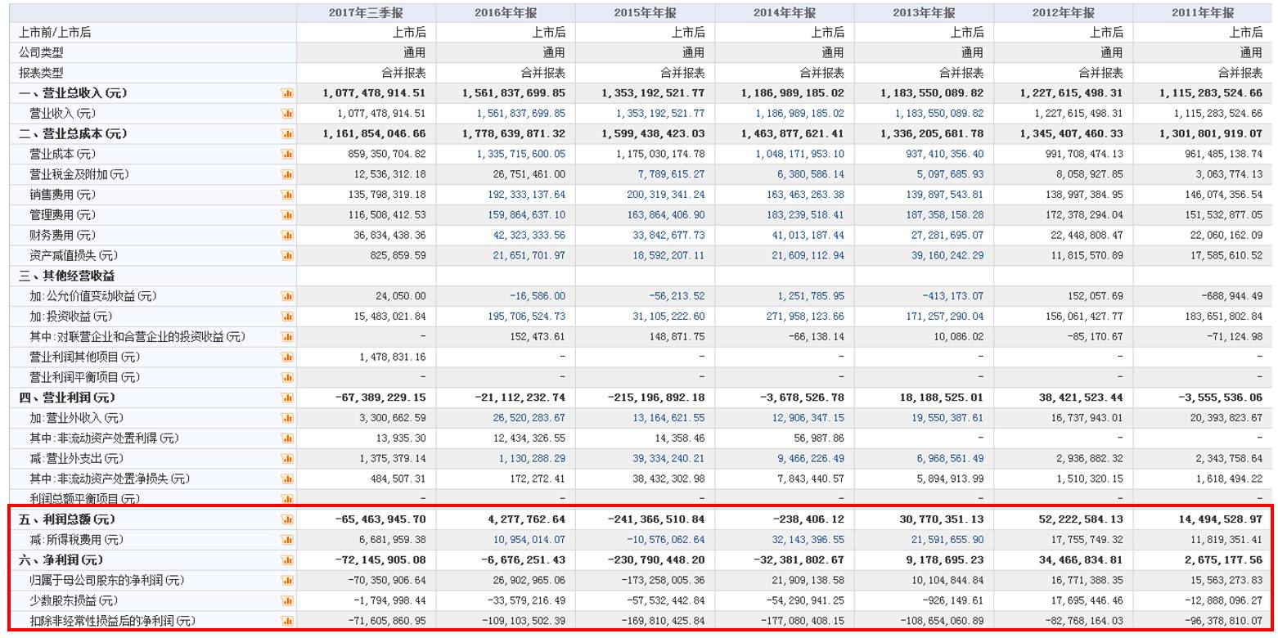Click 2016 投资收益 link 195,706,524.73
This screenshot has height=638, width=1278.
coord(526,317)
